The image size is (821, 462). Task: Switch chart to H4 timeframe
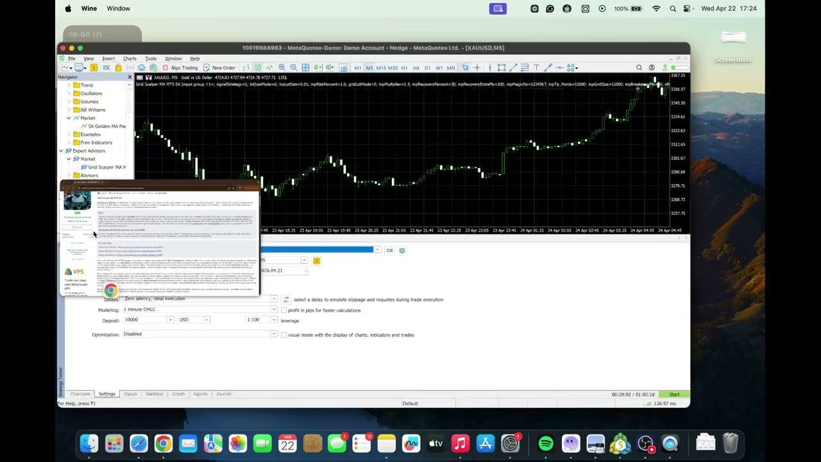pos(416,67)
